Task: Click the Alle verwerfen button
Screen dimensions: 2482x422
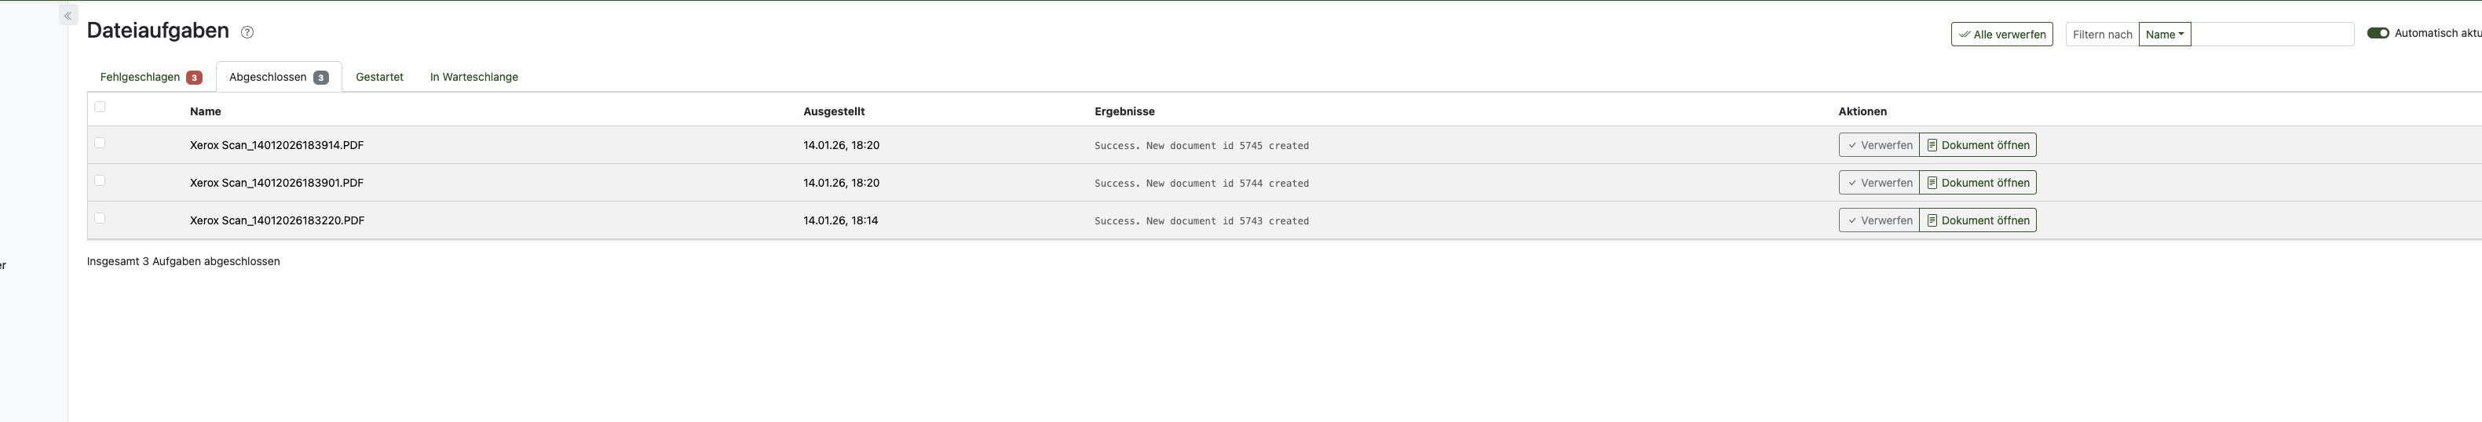Action: [2001, 35]
